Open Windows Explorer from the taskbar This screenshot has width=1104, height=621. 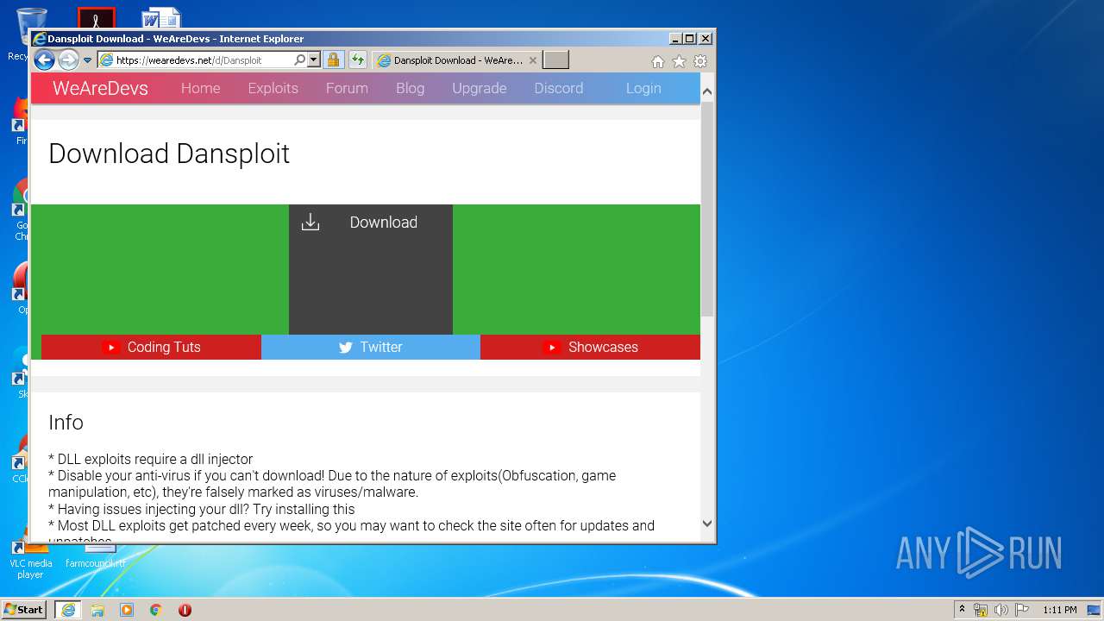[97, 610]
